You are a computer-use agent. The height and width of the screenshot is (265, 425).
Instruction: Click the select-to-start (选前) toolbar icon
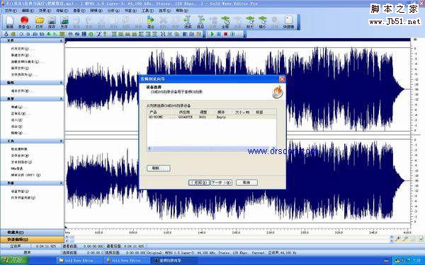click(188, 22)
